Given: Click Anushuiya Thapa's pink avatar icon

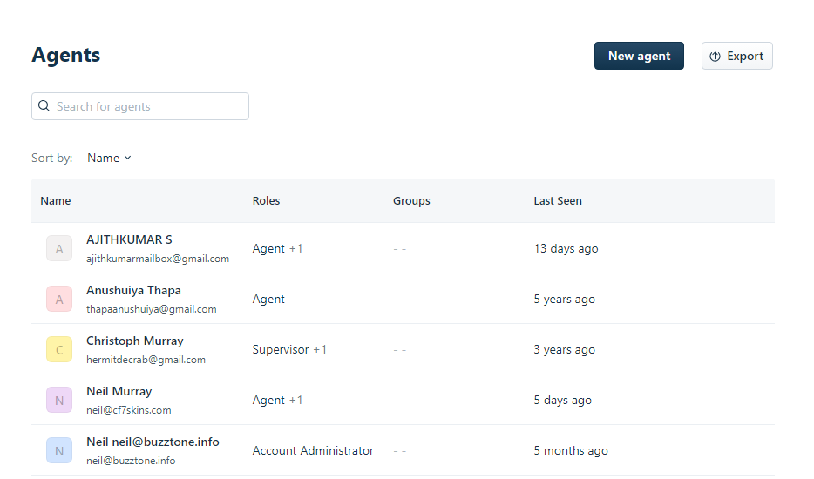Looking at the screenshot, I should (x=59, y=299).
